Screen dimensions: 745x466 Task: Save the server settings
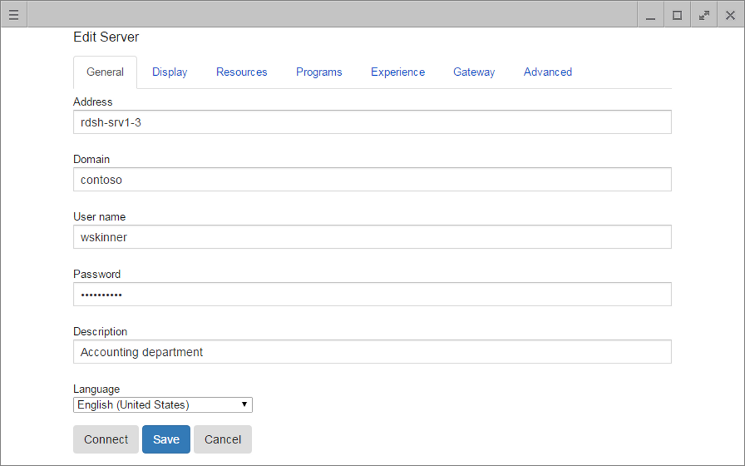pos(166,439)
